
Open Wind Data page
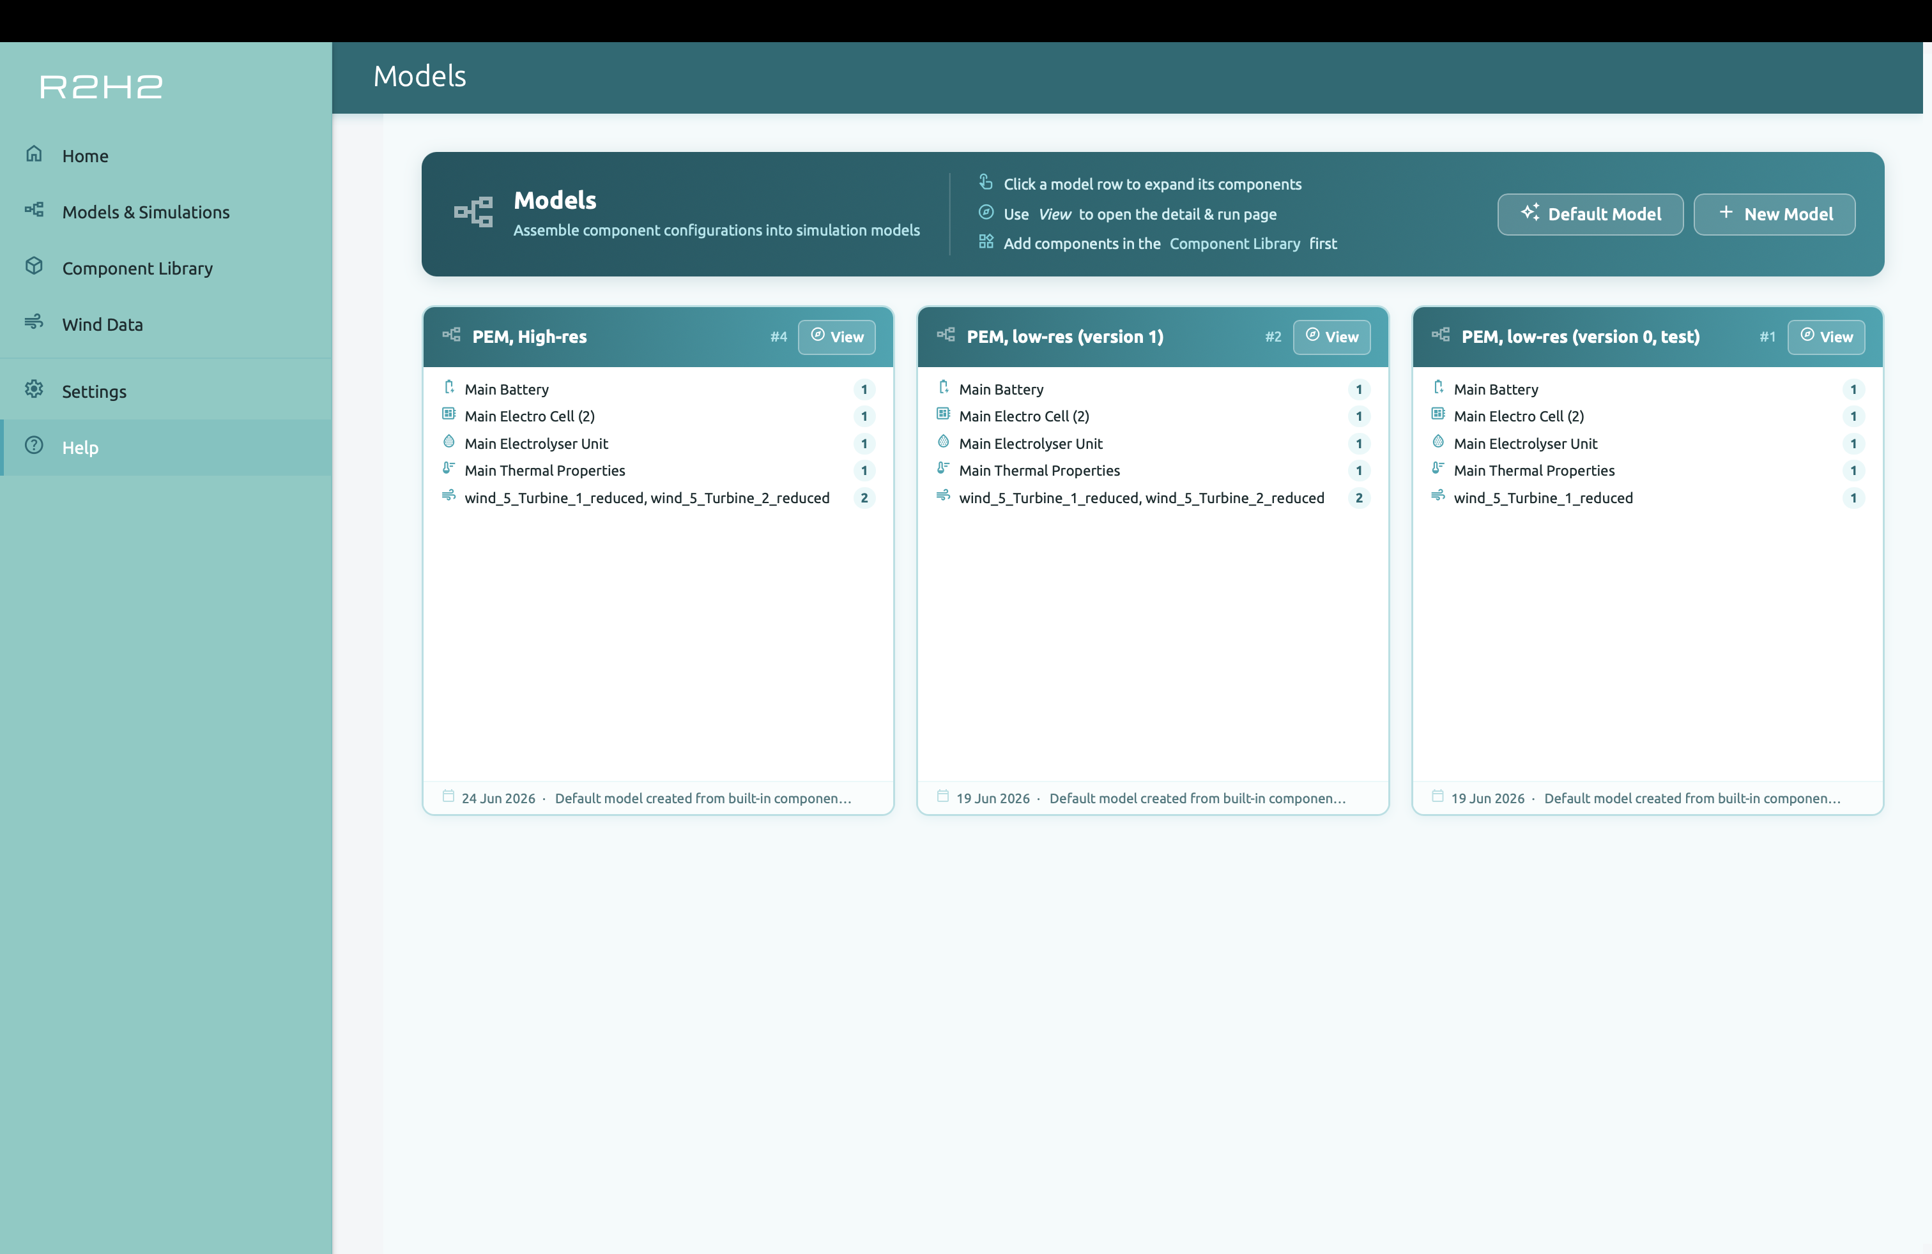165,324
